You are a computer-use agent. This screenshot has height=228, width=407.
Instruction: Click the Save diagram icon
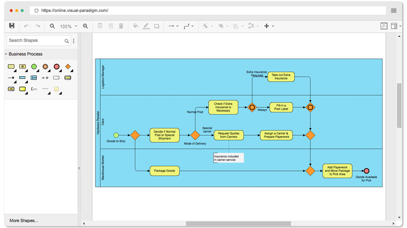[x=12, y=26]
